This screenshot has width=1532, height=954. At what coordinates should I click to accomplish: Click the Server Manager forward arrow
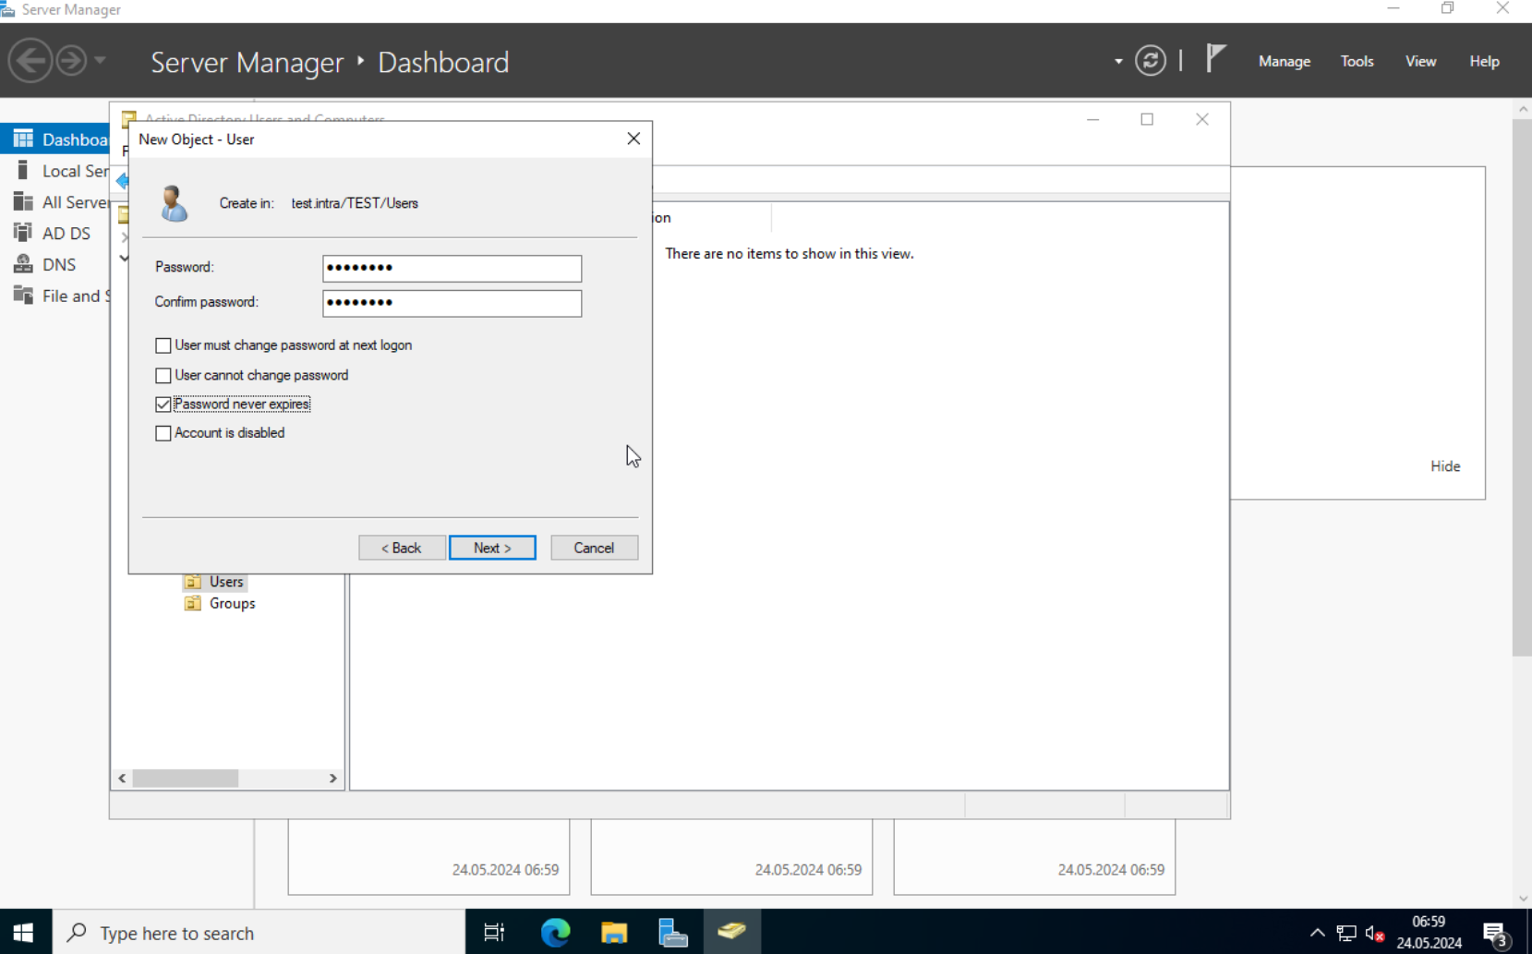(71, 61)
